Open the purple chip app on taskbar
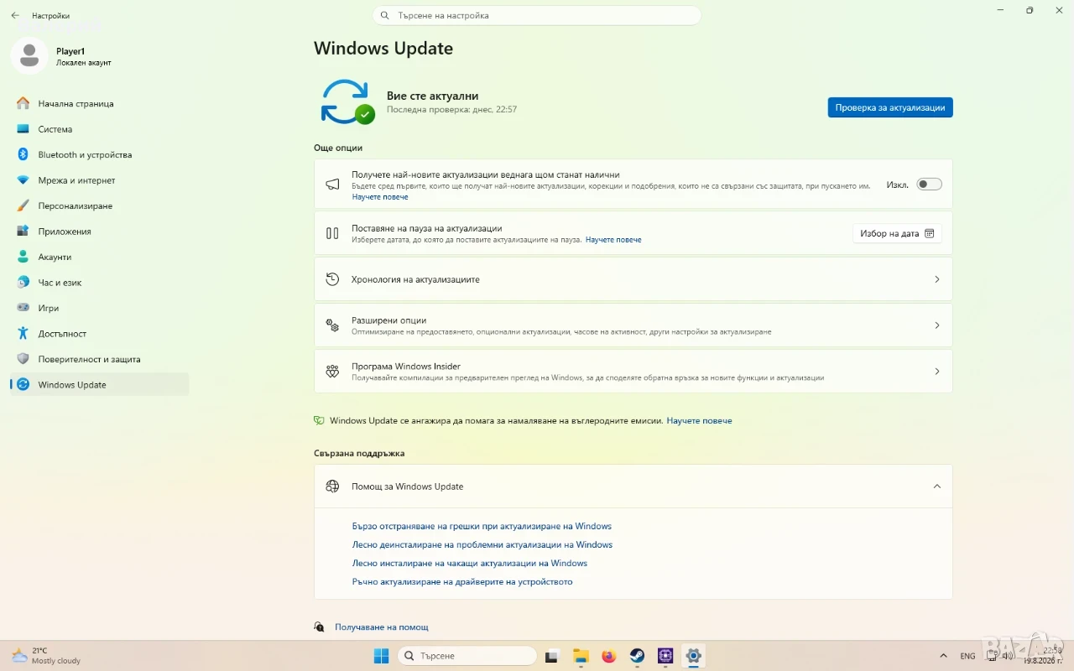The width and height of the screenshot is (1074, 671). point(665,656)
